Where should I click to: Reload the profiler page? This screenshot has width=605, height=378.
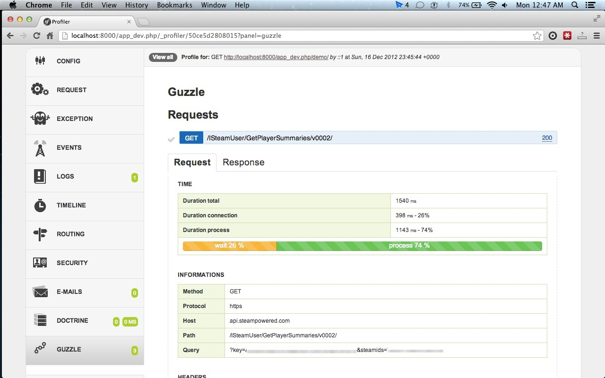coord(36,35)
